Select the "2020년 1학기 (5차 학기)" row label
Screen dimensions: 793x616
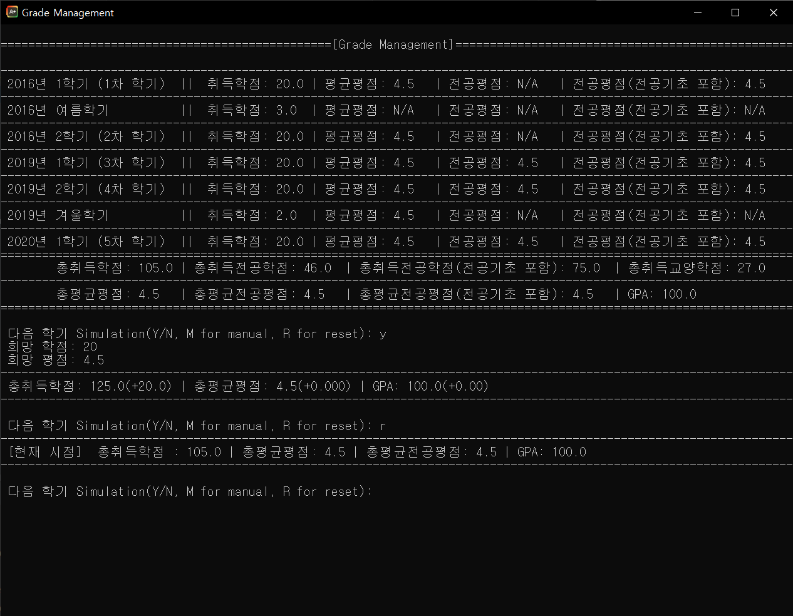tap(86, 242)
